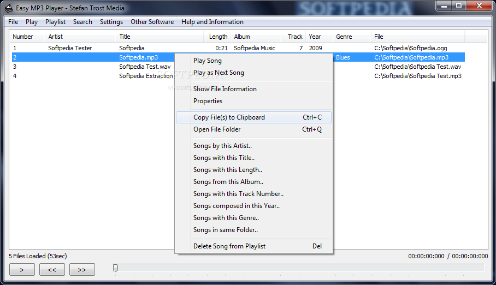Open the File menu
Screen dimensions: 496x285
13,22
